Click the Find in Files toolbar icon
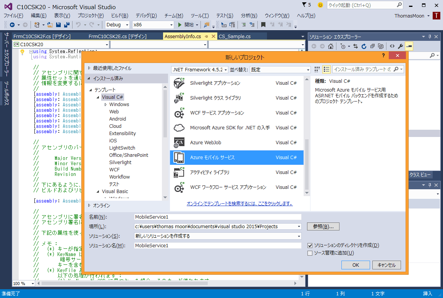The height and width of the screenshot is (298, 443). (207, 25)
